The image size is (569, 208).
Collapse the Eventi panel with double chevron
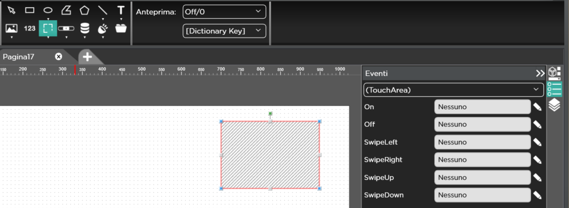540,73
